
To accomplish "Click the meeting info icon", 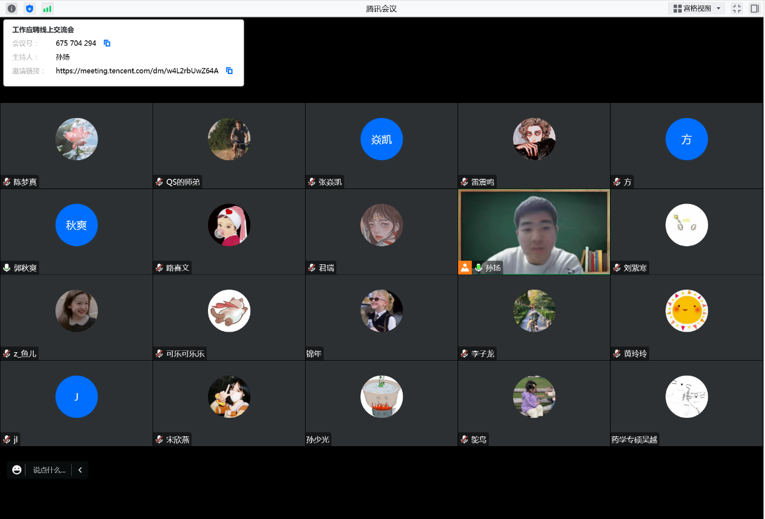I will pyautogui.click(x=11, y=8).
